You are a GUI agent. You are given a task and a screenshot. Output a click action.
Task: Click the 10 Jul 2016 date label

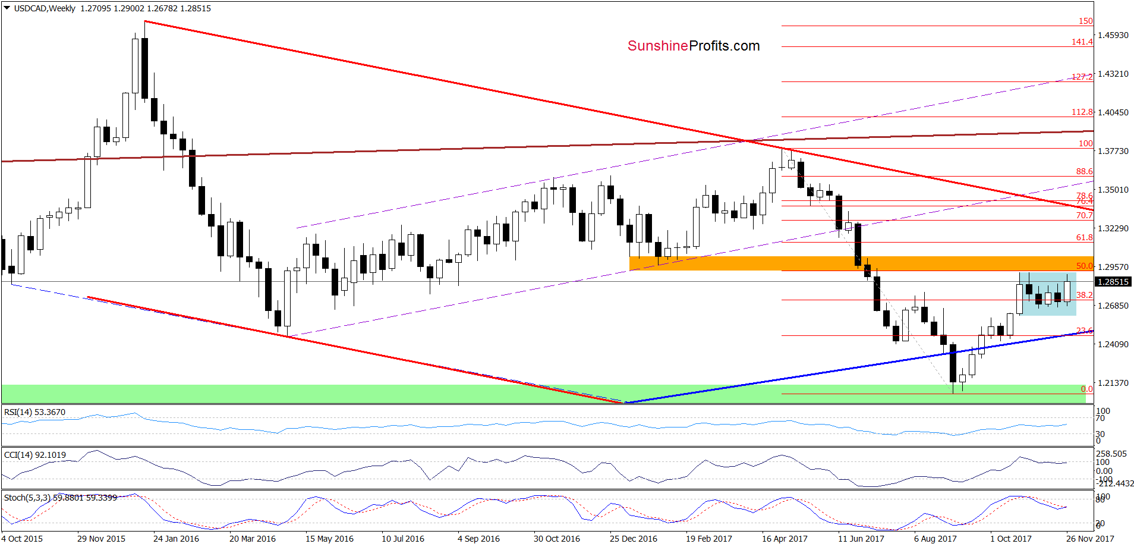tap(403, 539)
